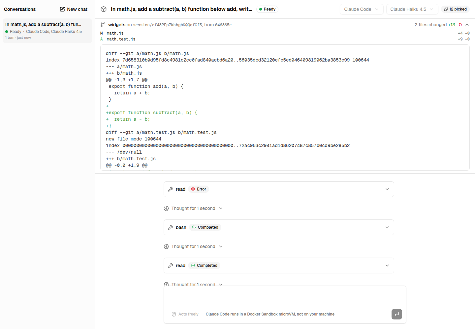475x329 pixels.
Task: Click the '1 turn · just now' label
Action: pos(18,38)
